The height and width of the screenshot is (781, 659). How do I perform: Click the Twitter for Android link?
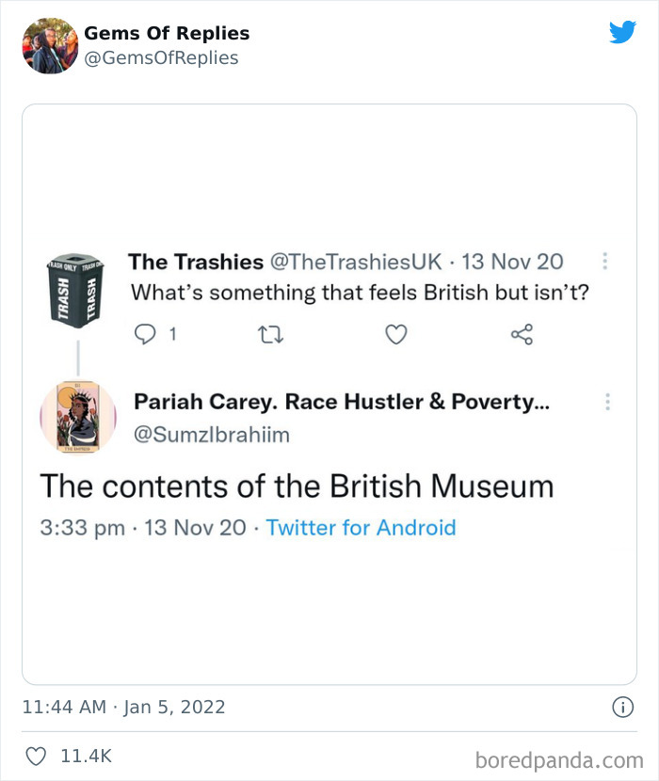(x=361, y=527)
